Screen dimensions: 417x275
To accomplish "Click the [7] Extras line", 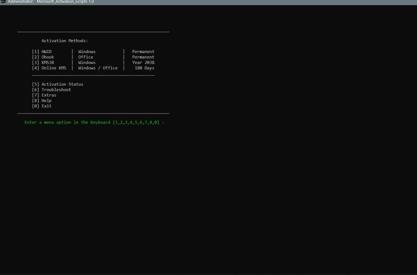I will [44, 95].
